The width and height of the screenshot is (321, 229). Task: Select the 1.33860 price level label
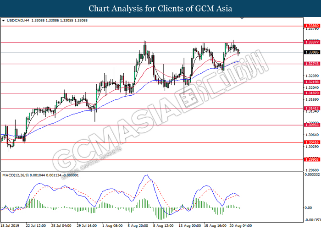312,26
